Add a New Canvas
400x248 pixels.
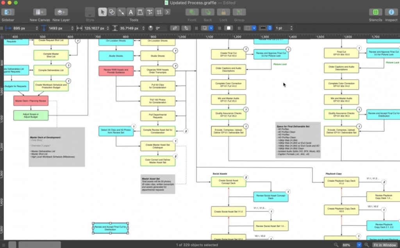point(39,12)
